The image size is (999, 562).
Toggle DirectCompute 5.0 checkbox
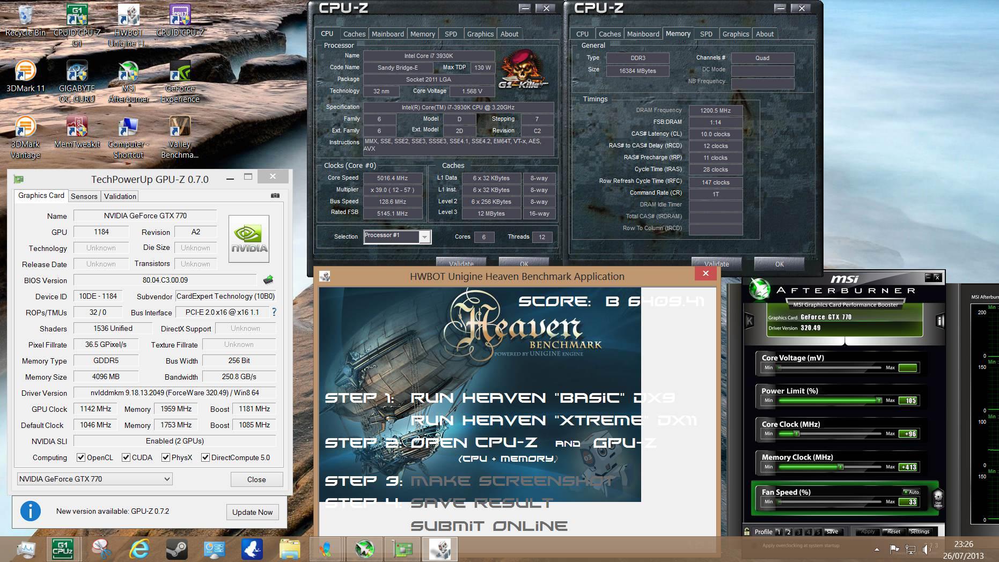coord(205,457)
